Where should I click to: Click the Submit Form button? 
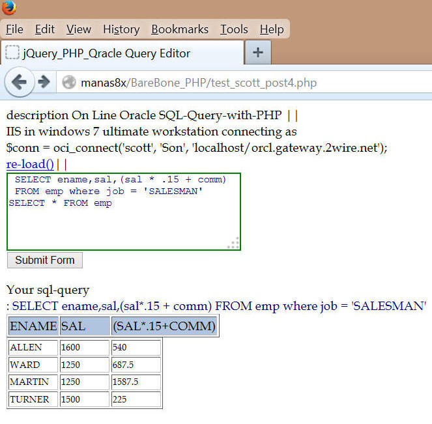(x=45, y=260)
